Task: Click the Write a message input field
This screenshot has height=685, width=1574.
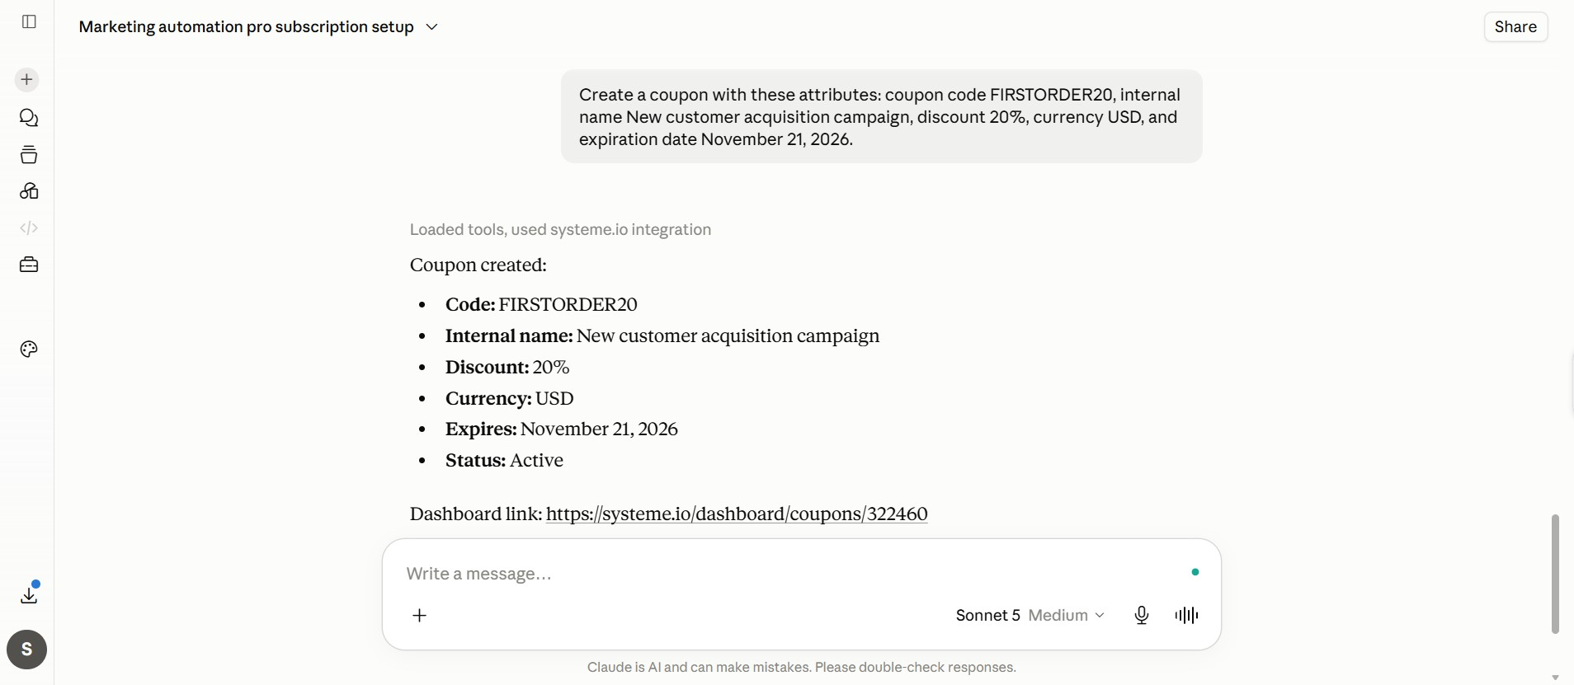Action: [792, 574]
